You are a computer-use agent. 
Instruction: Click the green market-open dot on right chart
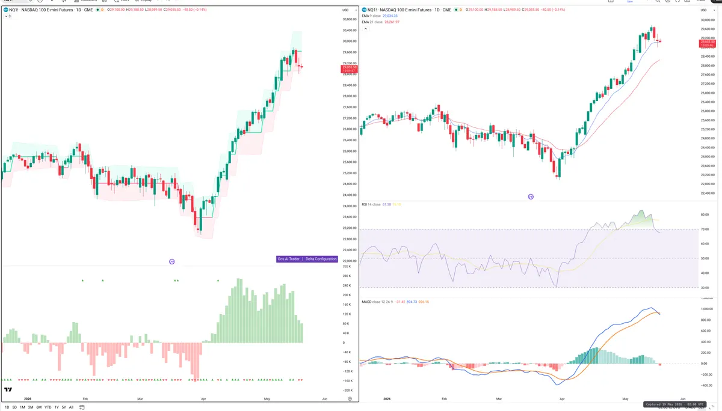455,10
